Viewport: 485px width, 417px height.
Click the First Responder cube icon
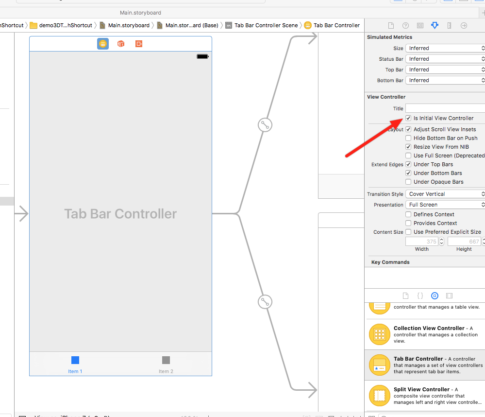121,44
